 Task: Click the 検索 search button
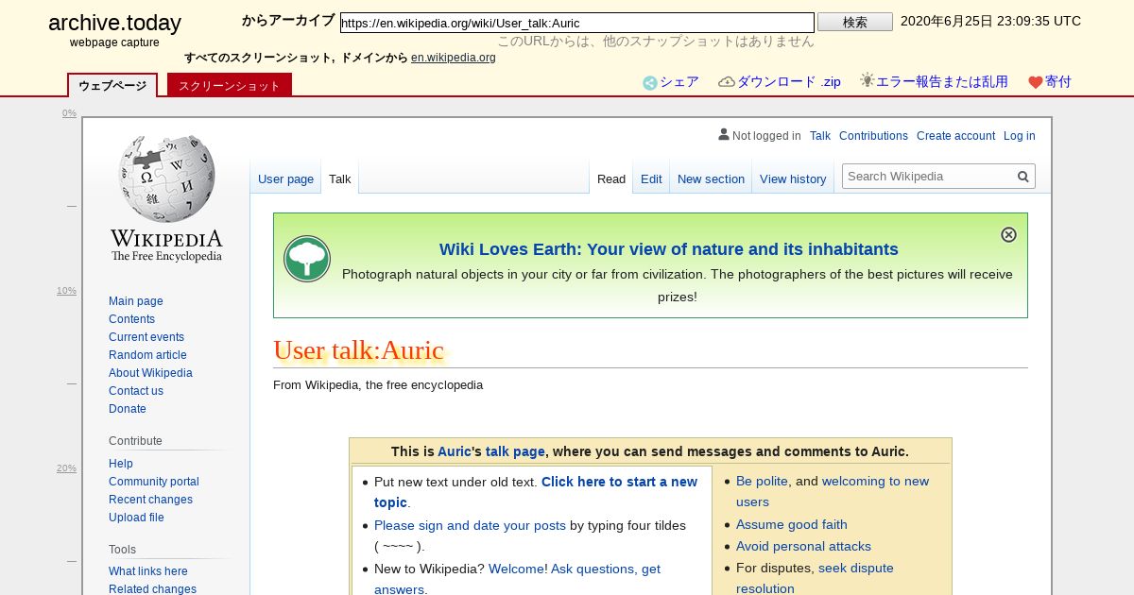[855, 22]
